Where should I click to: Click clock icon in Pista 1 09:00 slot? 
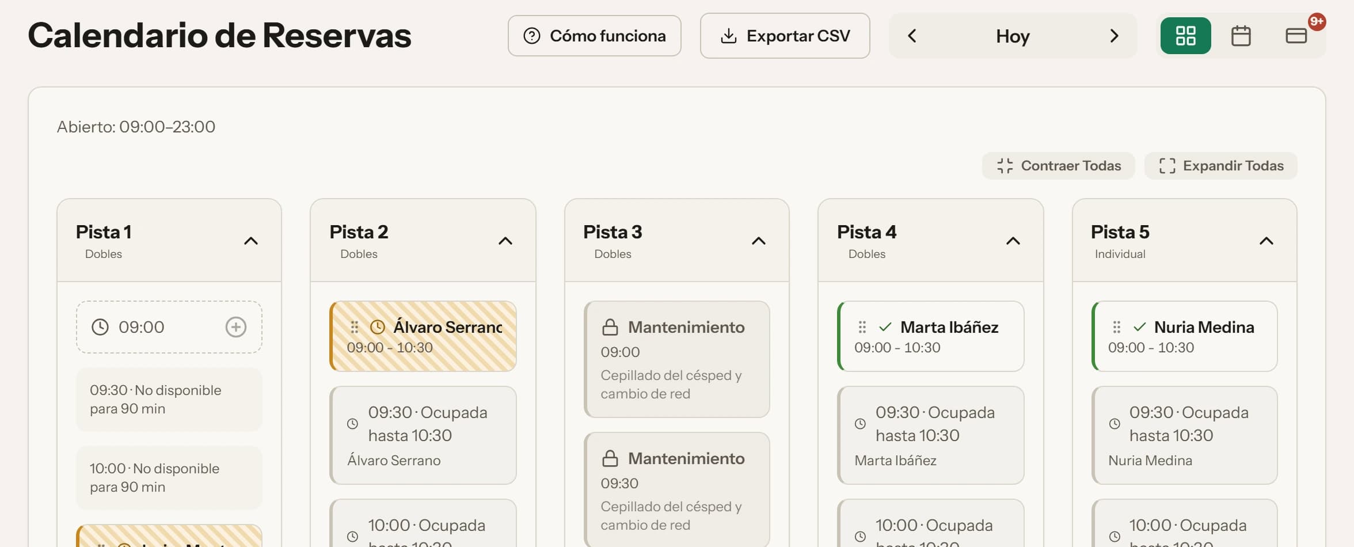pos(100,327)
